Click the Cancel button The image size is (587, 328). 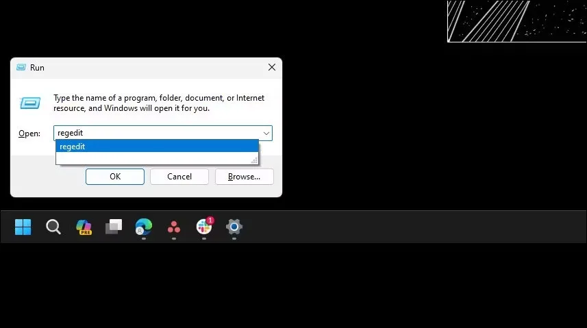[179, 177]
